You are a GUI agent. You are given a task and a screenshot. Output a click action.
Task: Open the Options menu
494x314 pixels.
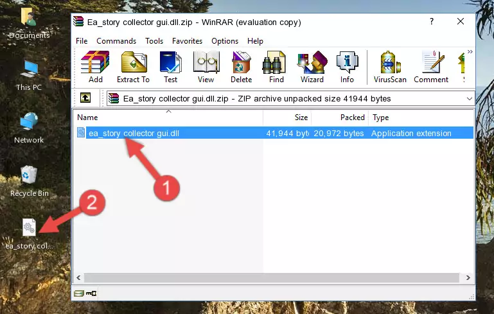[225, 41]
